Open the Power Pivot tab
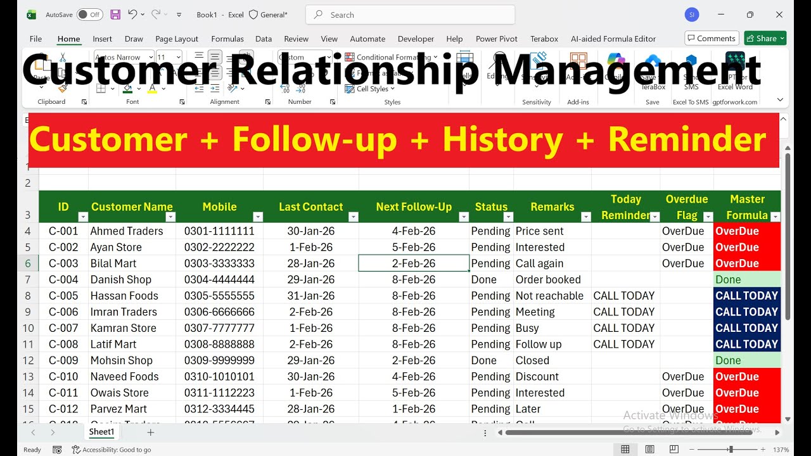811x456 pixels. [497, 39]
